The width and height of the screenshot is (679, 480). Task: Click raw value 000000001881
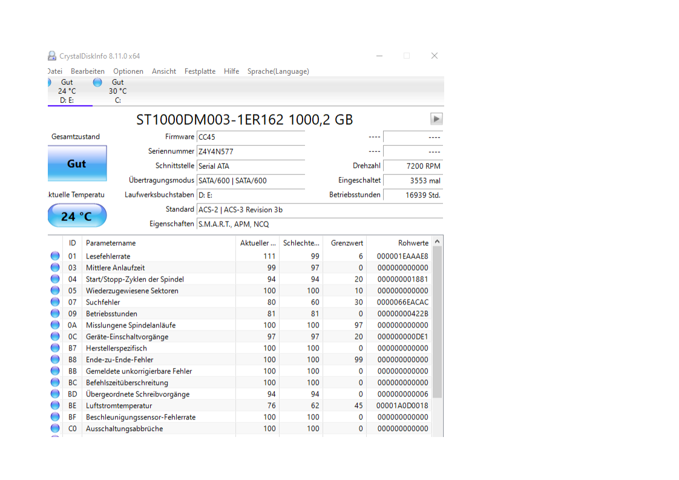click(x=402, y=279)
